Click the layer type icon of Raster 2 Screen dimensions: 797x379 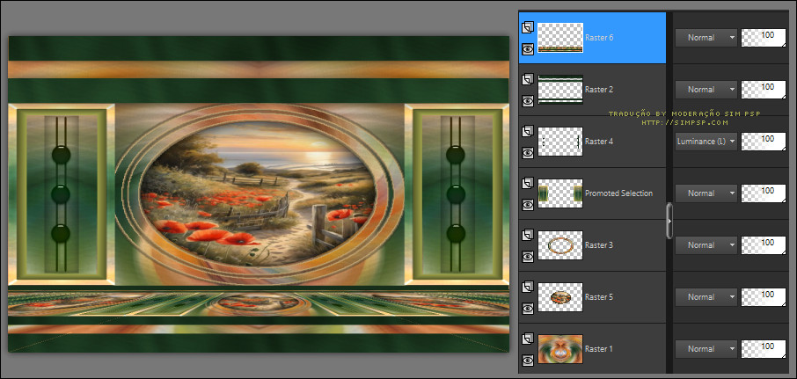(528, 78)
